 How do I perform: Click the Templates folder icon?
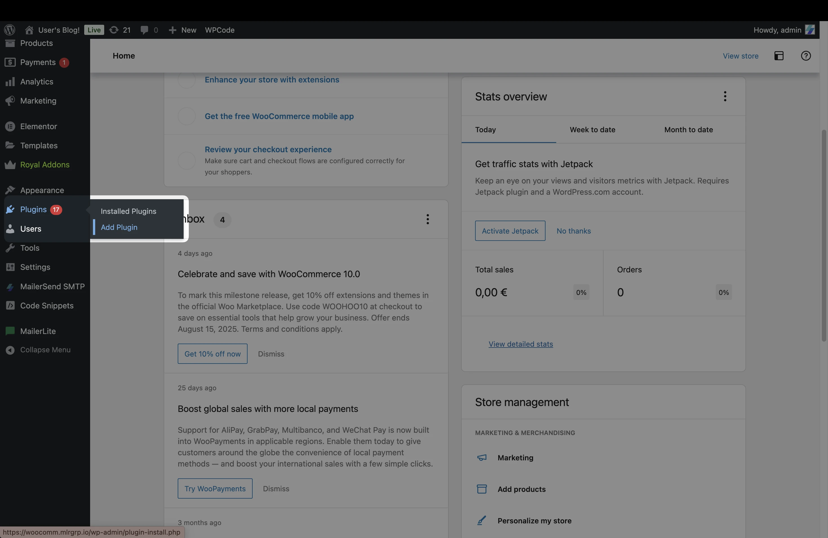10,145
